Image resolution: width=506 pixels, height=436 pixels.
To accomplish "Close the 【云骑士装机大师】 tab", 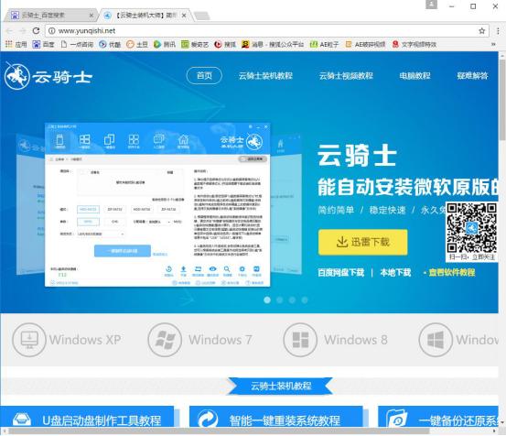I will click(x=184, y=16).
